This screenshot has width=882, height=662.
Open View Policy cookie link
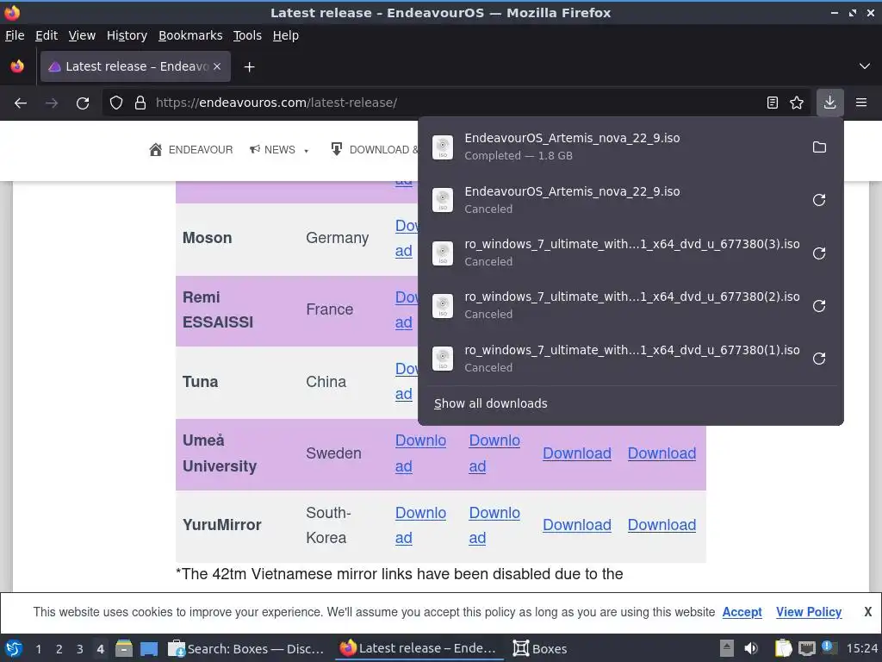pyautogui.click(x=809, y=612)
